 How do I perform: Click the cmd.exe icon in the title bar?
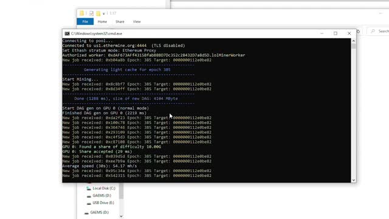tap(67, 33)
